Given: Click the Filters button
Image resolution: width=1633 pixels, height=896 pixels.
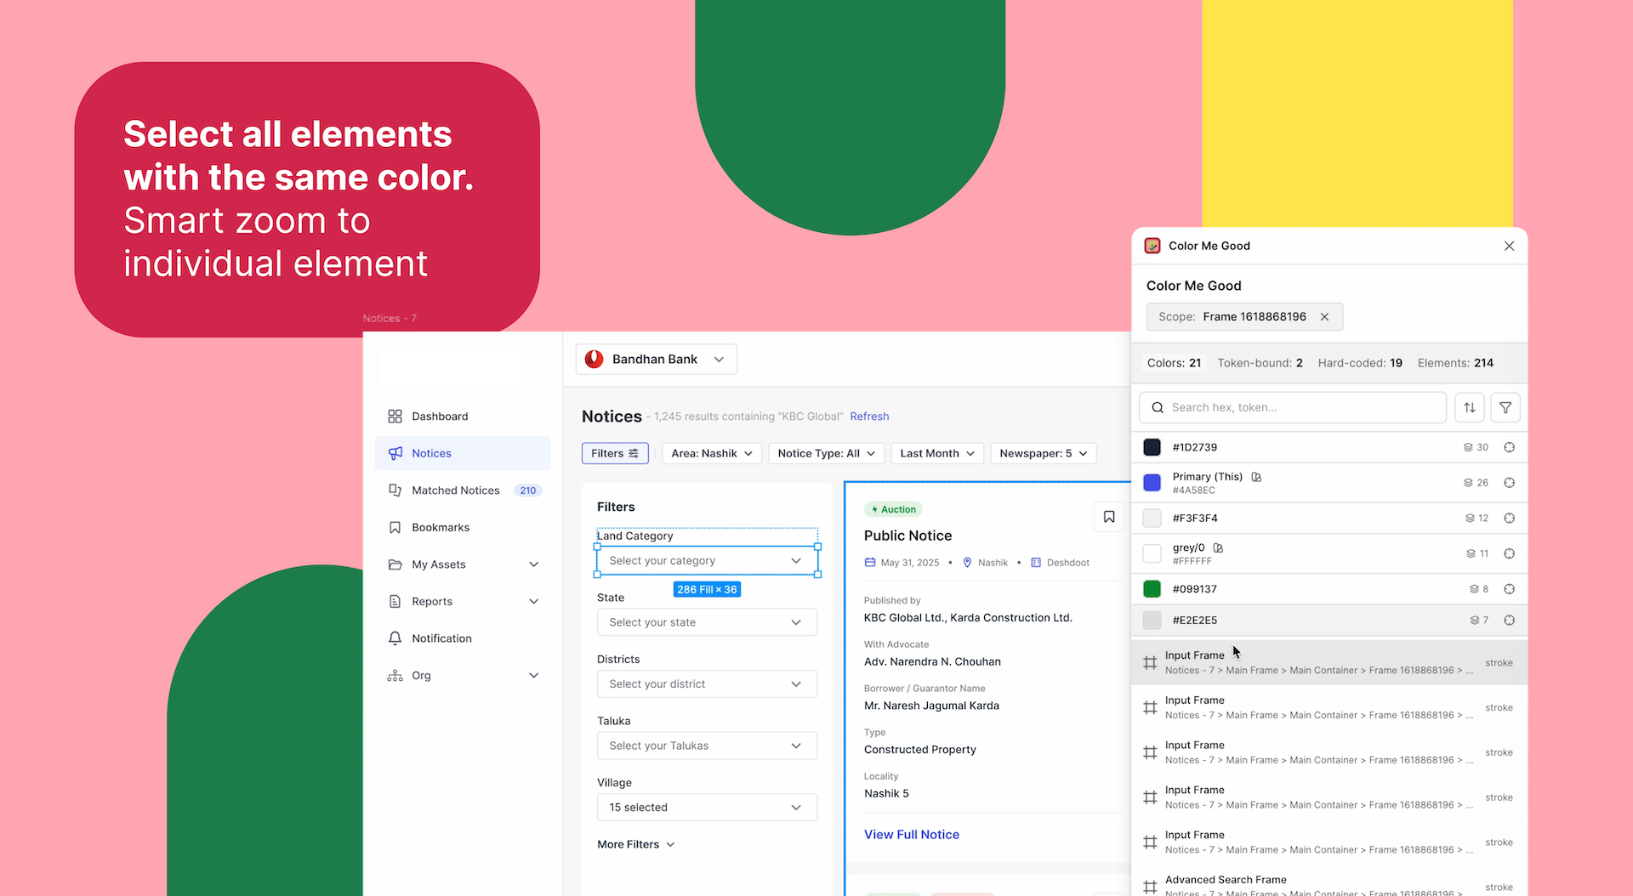Looking at the screenshot, I should tap(615, 453).
